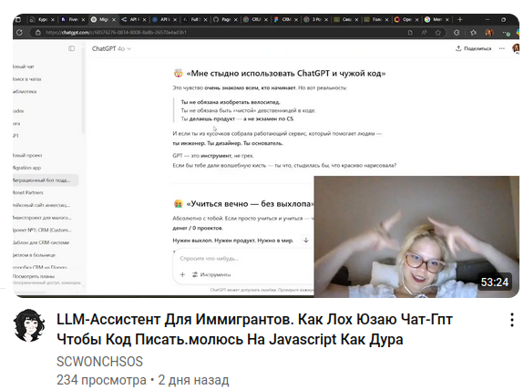
Task: Click the lock icon beside the chatgpt.com URL
Action: (37, 33)
